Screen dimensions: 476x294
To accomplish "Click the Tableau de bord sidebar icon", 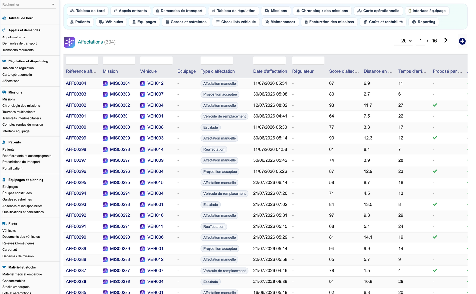I will tap(4, 18).
